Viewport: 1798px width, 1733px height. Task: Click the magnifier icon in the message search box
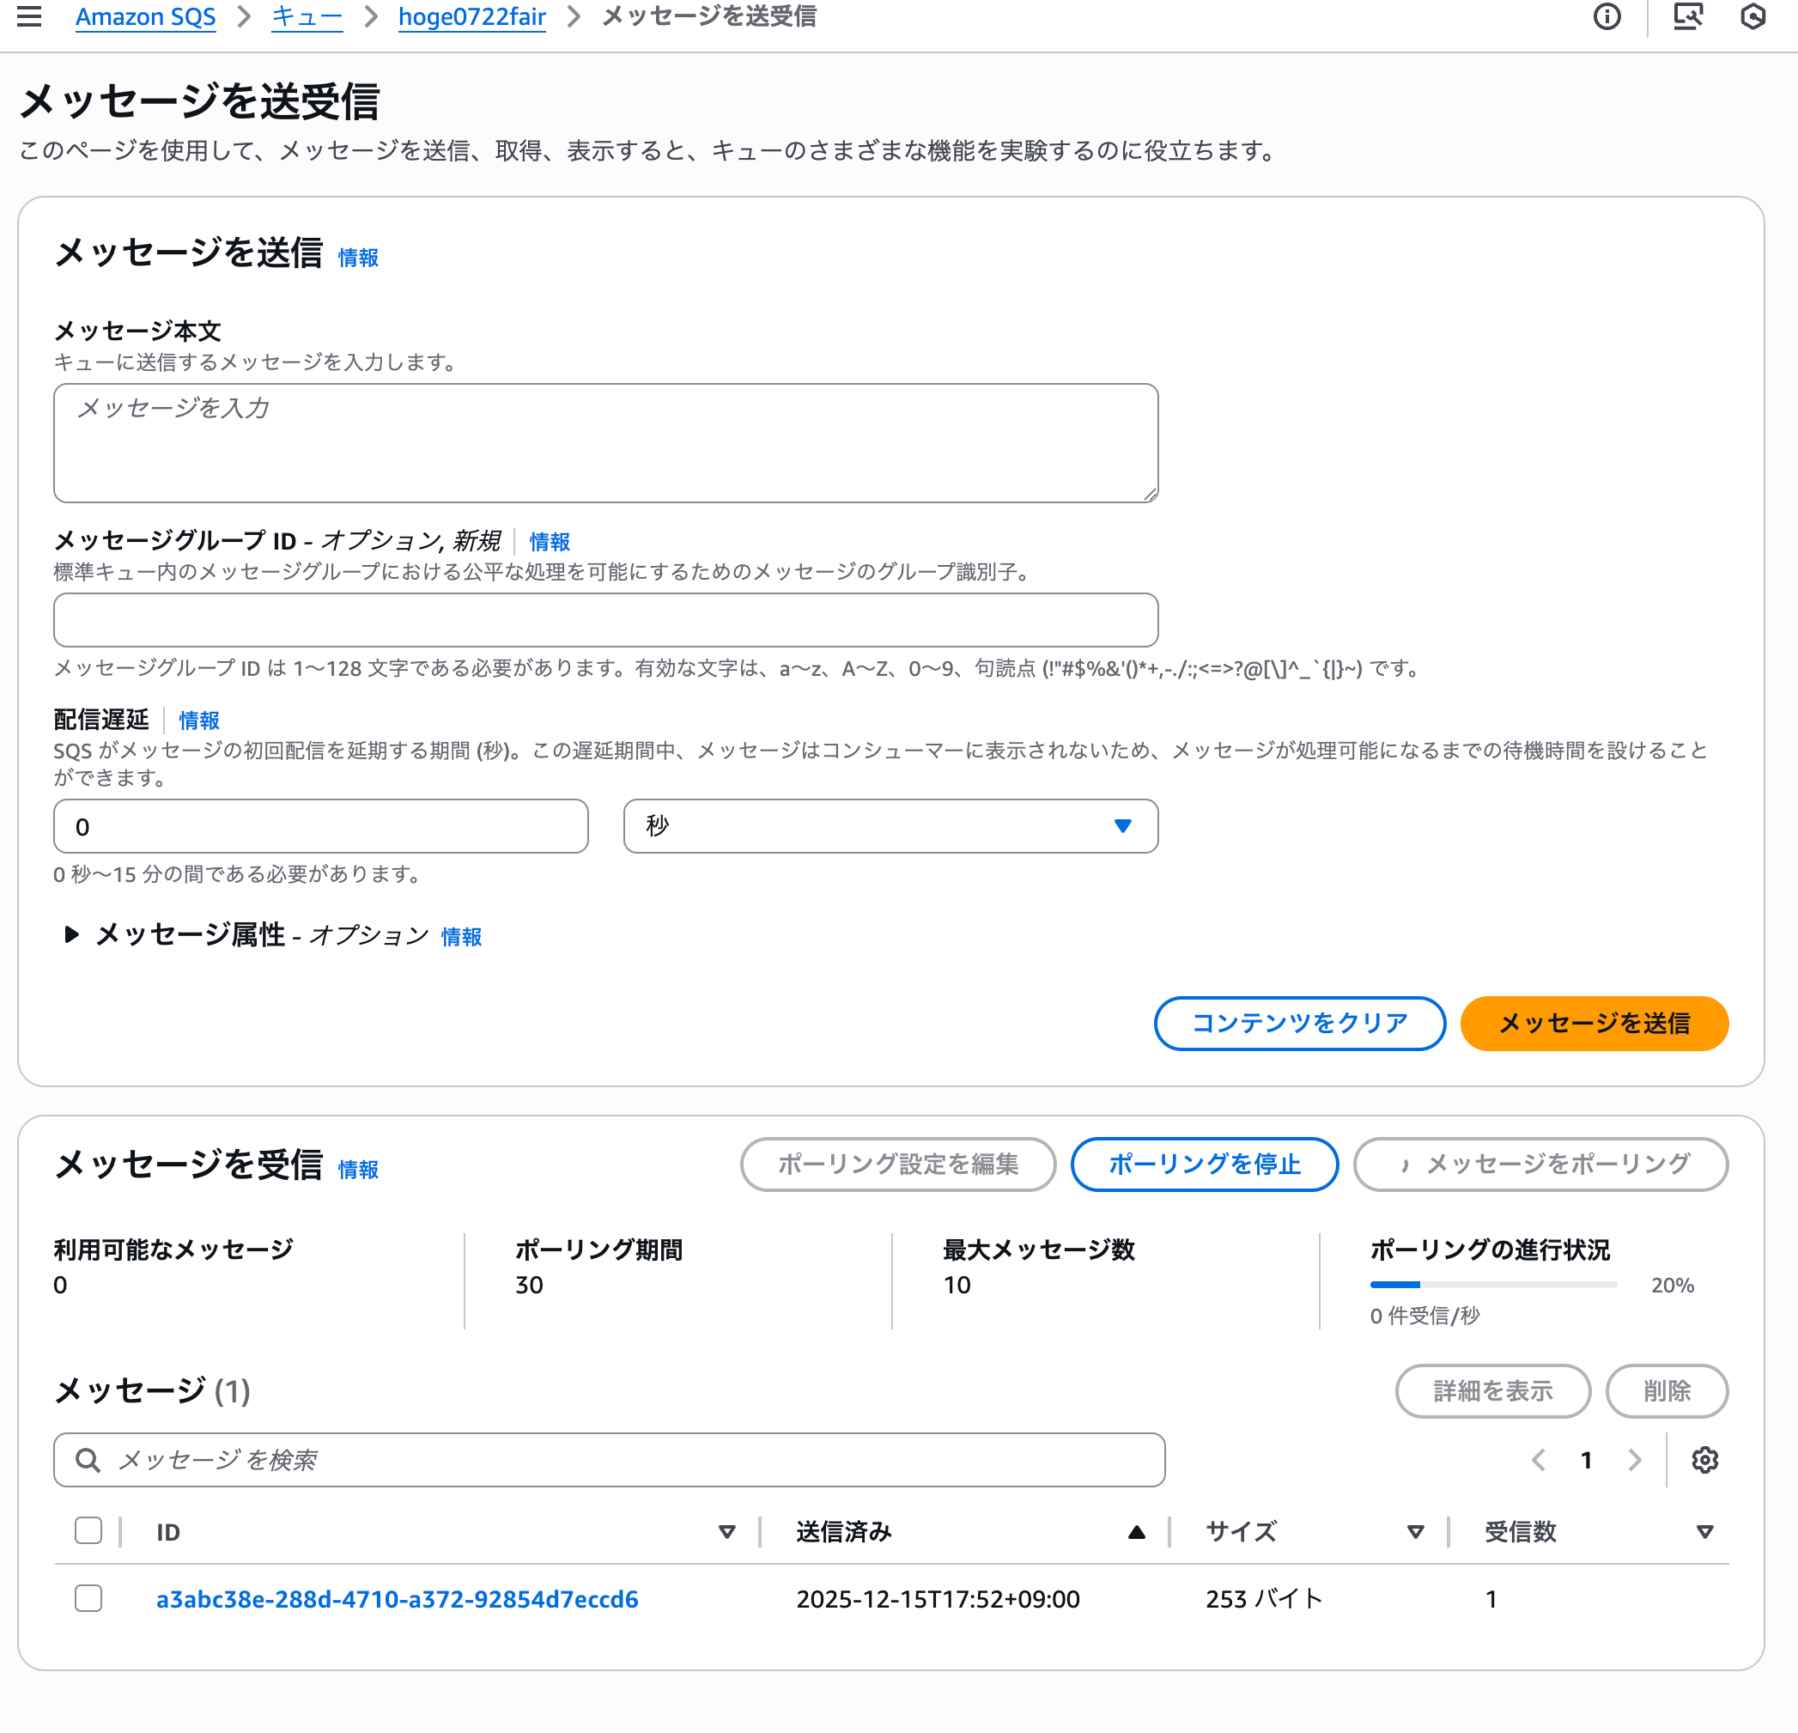88,1460
